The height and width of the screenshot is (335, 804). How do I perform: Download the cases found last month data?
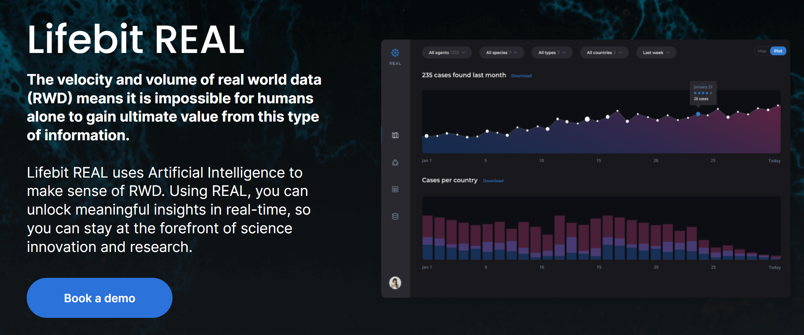[x=521, y=76]
